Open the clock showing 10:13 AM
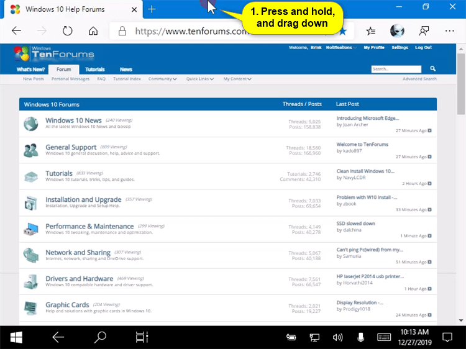This screenshot has height=349, width=466. click(414, 337)
